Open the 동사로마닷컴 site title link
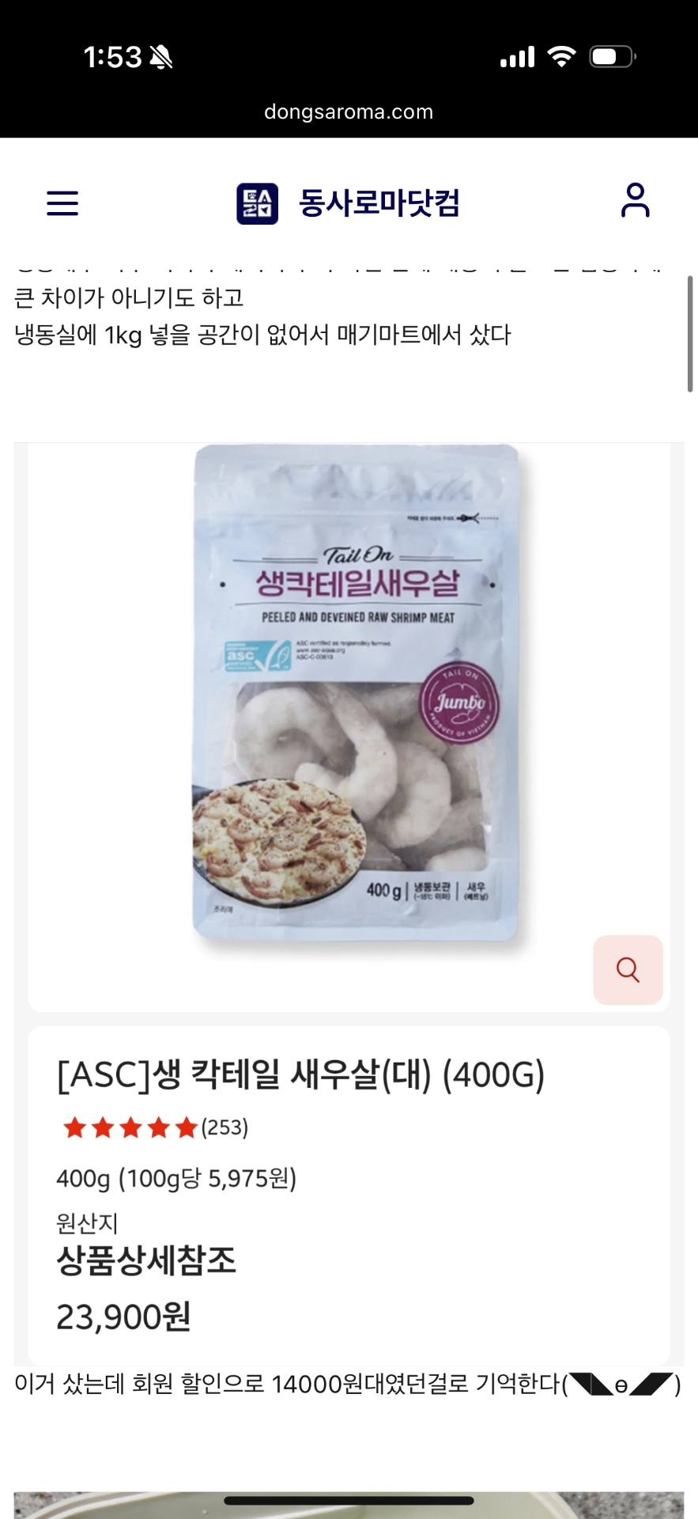 pos(379,203)
